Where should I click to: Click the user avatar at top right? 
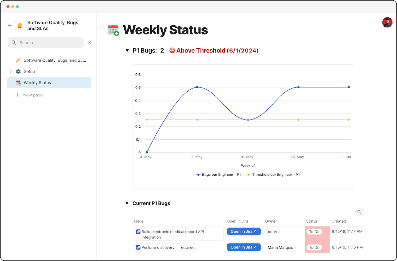tap(387, 22)
